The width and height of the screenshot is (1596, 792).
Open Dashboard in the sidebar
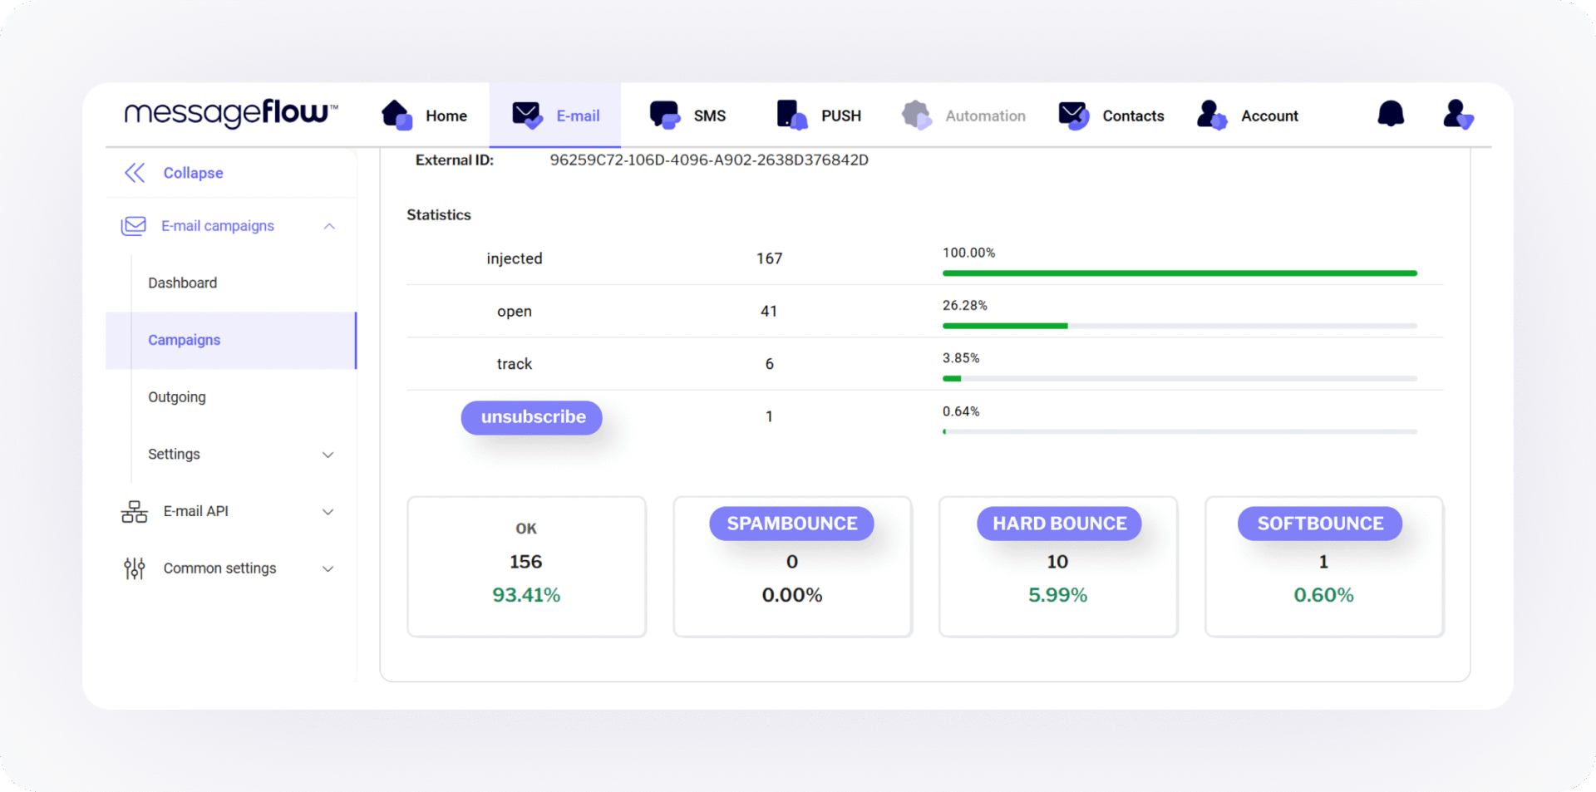[x=183, y=283]
